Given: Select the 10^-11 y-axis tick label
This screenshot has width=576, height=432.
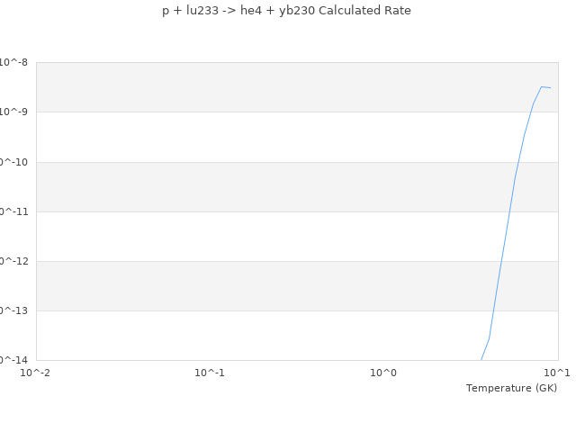Looking at the screenshot, I should [x=13, y=211].
